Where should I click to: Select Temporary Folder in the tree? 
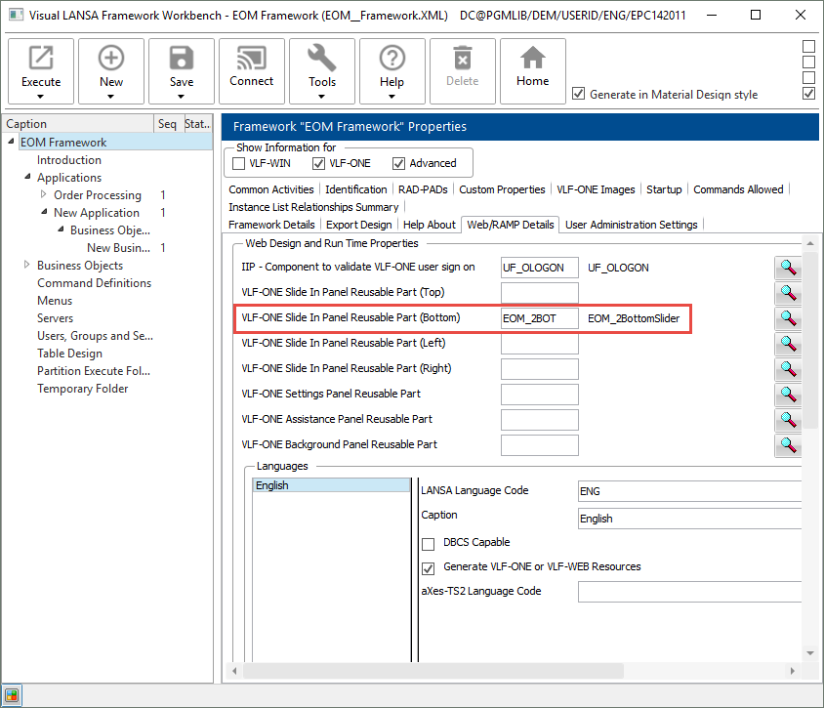coord(83,389)
